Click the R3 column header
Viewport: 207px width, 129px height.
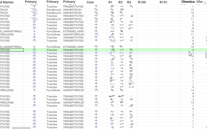[x=129, y=2]
